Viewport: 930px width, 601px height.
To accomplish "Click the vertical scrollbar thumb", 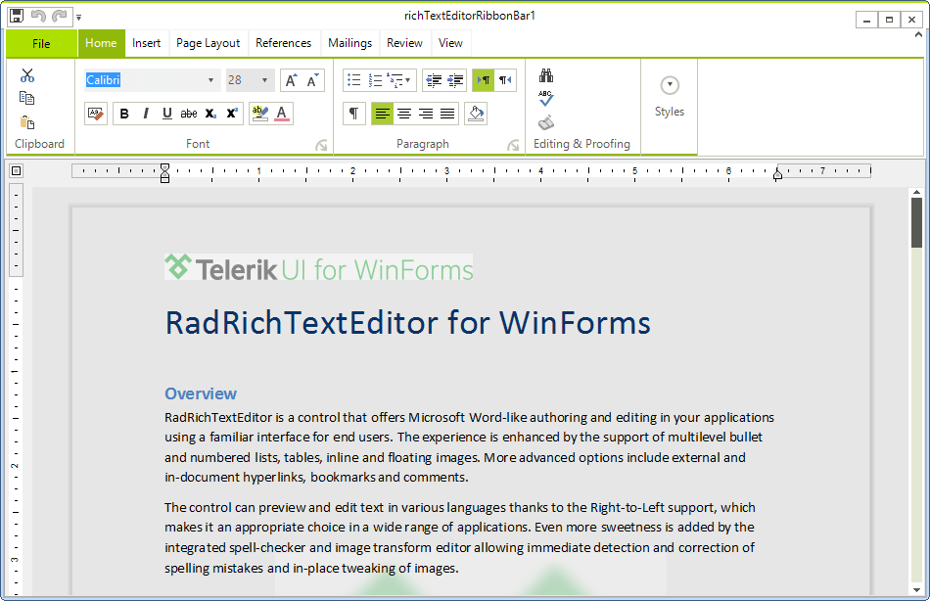I will tap(917, 222).
